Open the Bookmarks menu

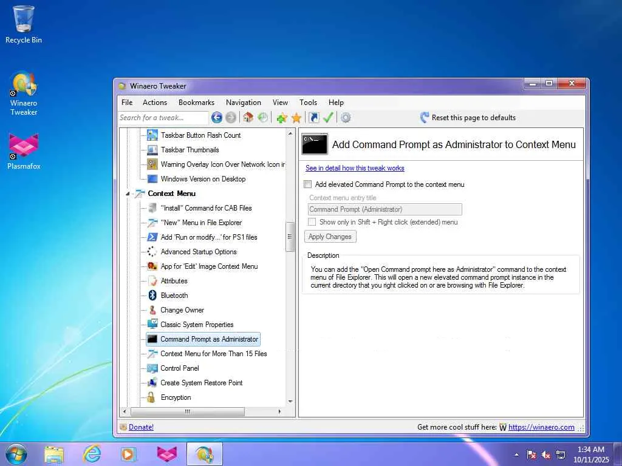(196, 102)
